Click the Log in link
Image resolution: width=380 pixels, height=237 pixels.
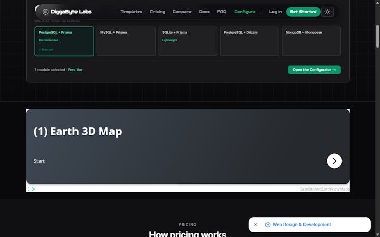275,12
